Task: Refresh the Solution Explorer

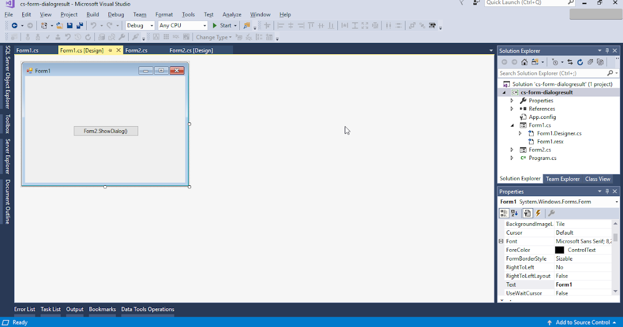Action: pyautogui.click(x=580, y=61)
